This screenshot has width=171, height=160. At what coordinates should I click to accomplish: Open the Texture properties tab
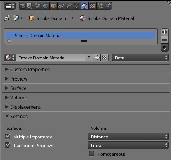[x=92, y=6]
